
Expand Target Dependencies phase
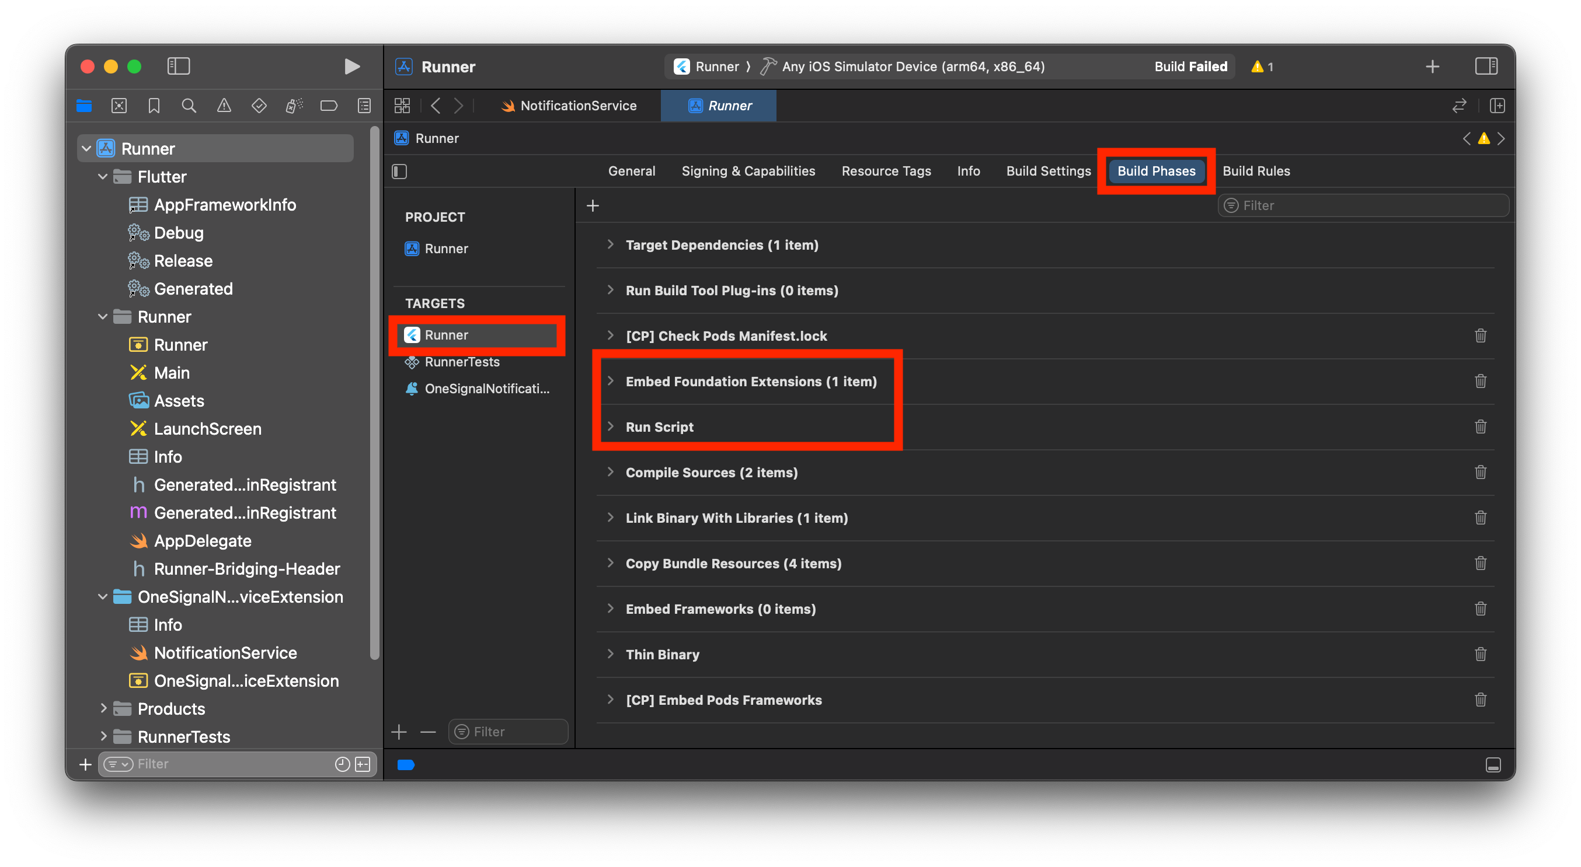(x=610, y=244)
